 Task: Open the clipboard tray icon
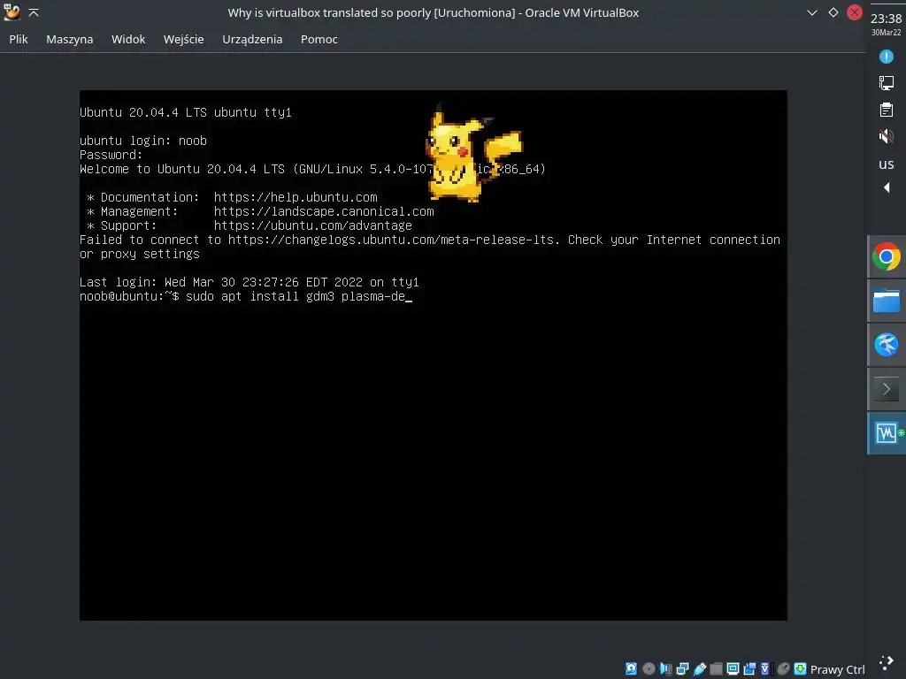[886, 110]
